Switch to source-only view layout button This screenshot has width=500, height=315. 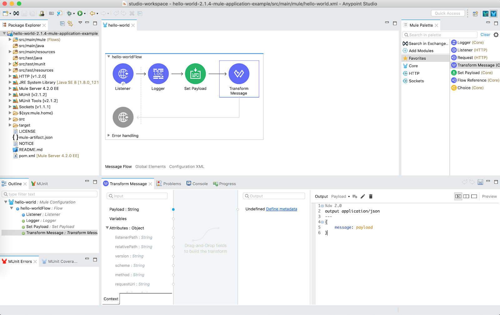pos(474,196)
